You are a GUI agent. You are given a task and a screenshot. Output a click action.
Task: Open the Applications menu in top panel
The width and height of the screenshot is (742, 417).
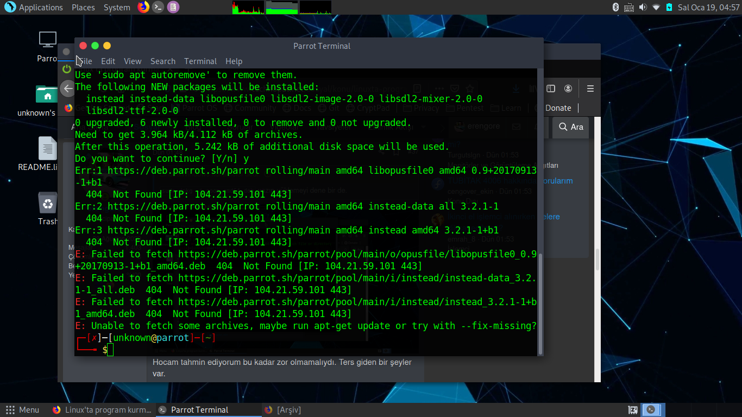[x=41, y=8]
